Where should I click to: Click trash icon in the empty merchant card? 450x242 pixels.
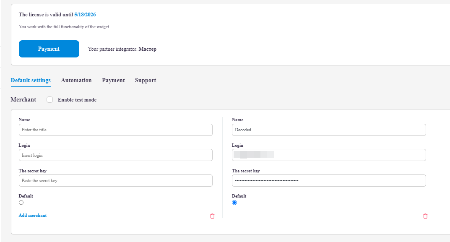pyautogui.click(x=212, y=216)
